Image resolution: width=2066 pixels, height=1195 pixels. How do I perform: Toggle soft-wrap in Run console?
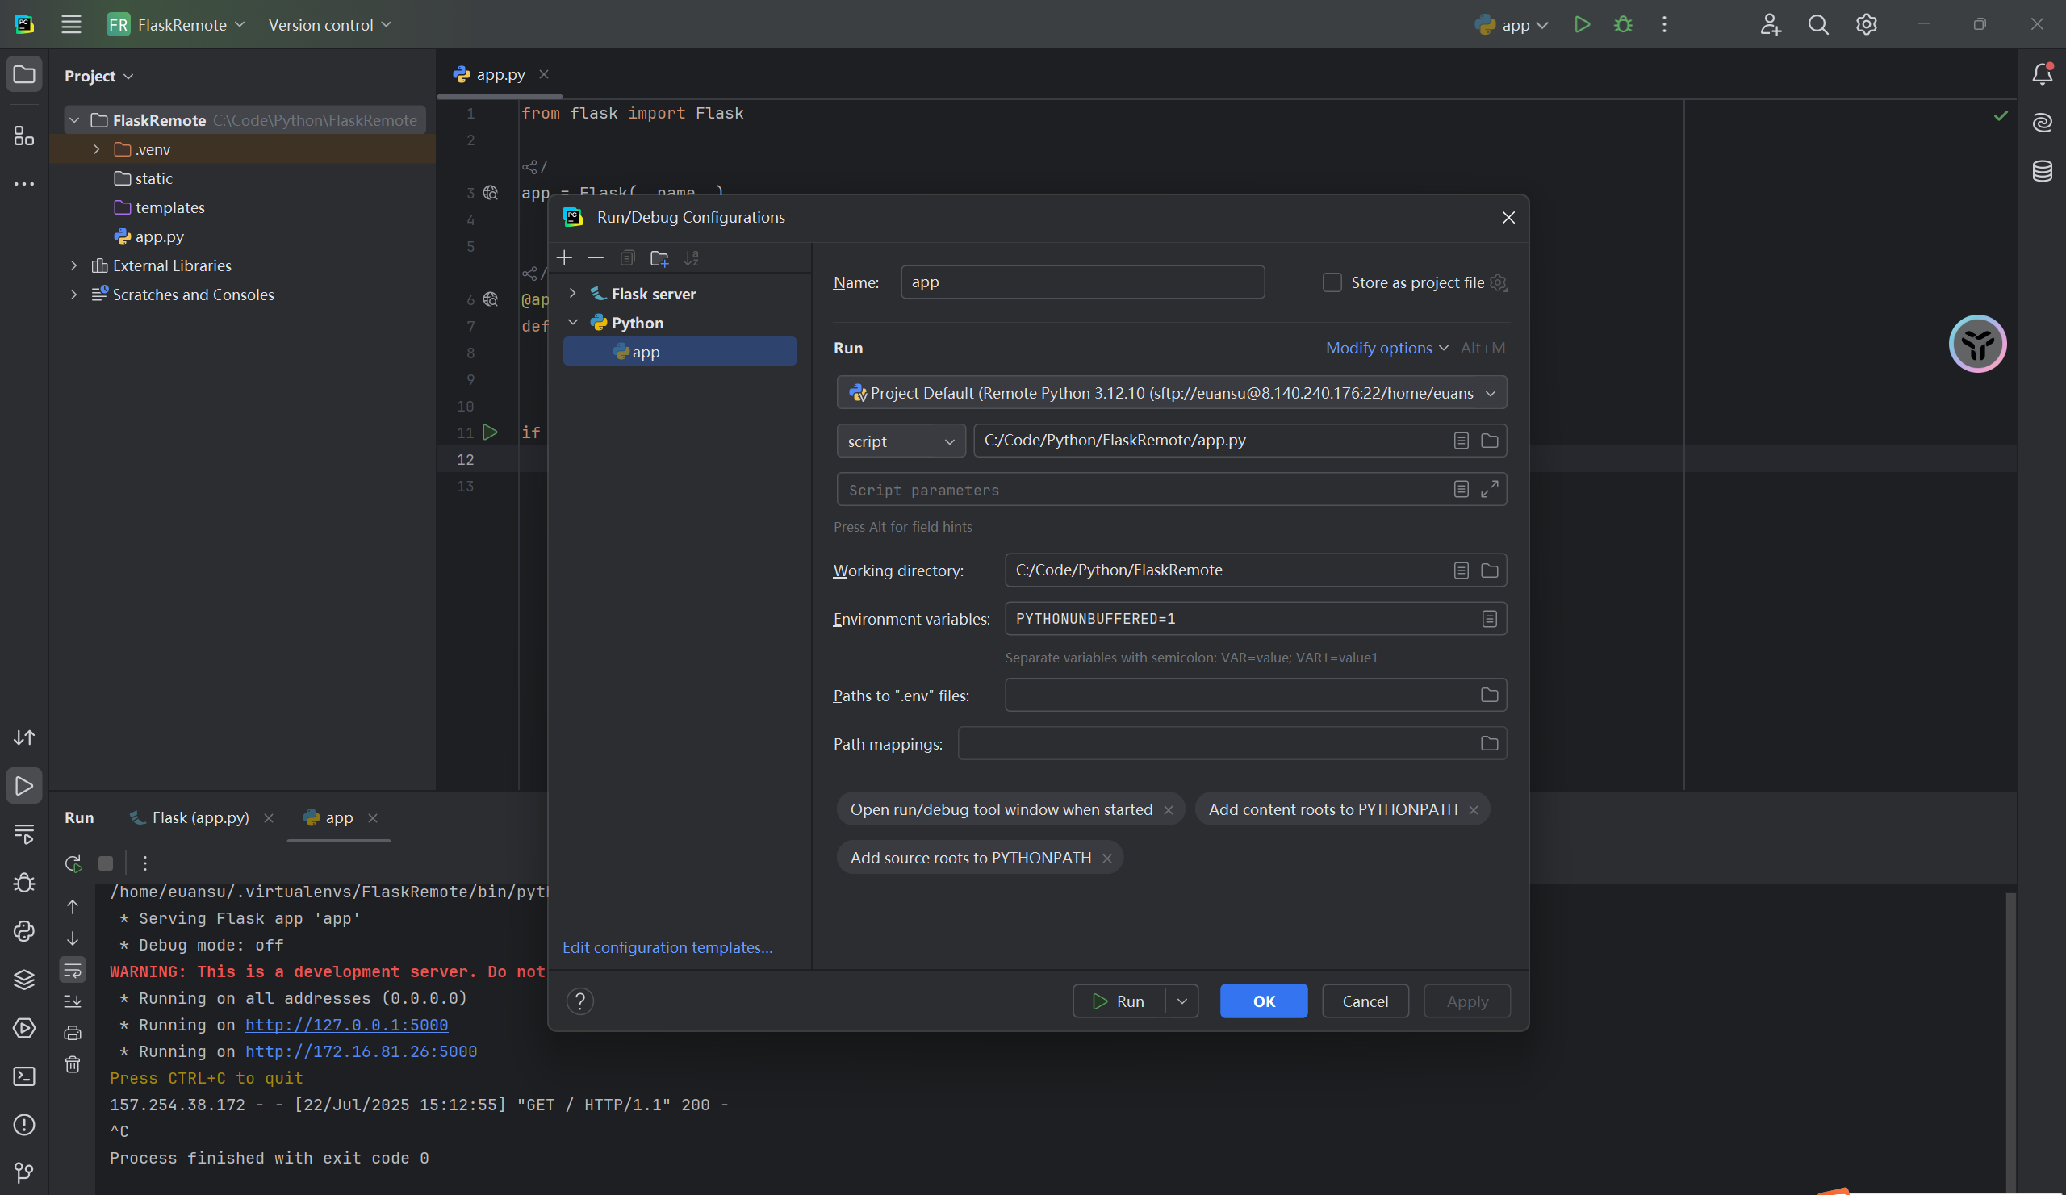pyautogui.click(x=73, y=971)
